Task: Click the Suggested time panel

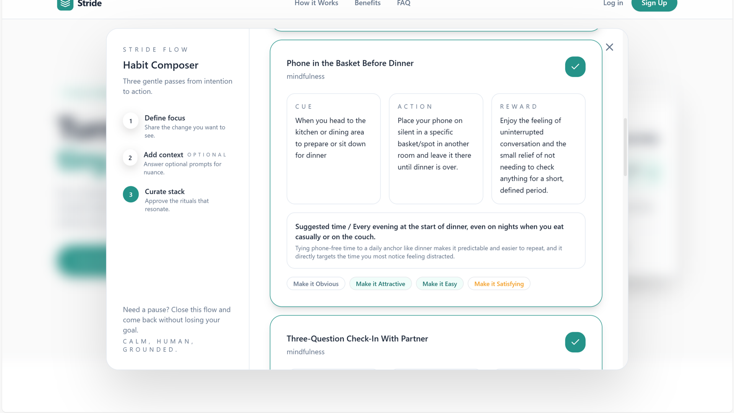Action: tap(436, 241)
